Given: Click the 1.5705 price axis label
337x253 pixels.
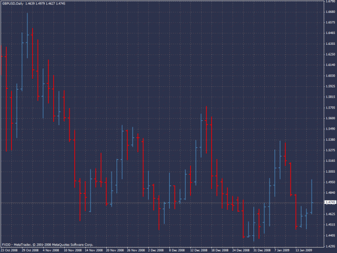Looking at the screenshot, I should pos(331,108).
